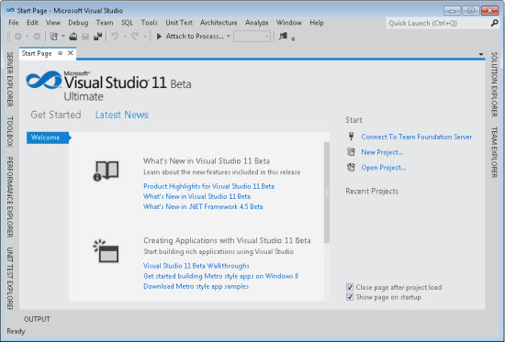Open the Team menu

pos(105,23)
